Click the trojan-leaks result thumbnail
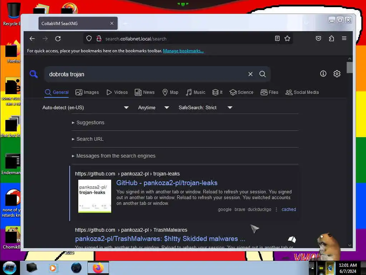 tap(94, 196)
